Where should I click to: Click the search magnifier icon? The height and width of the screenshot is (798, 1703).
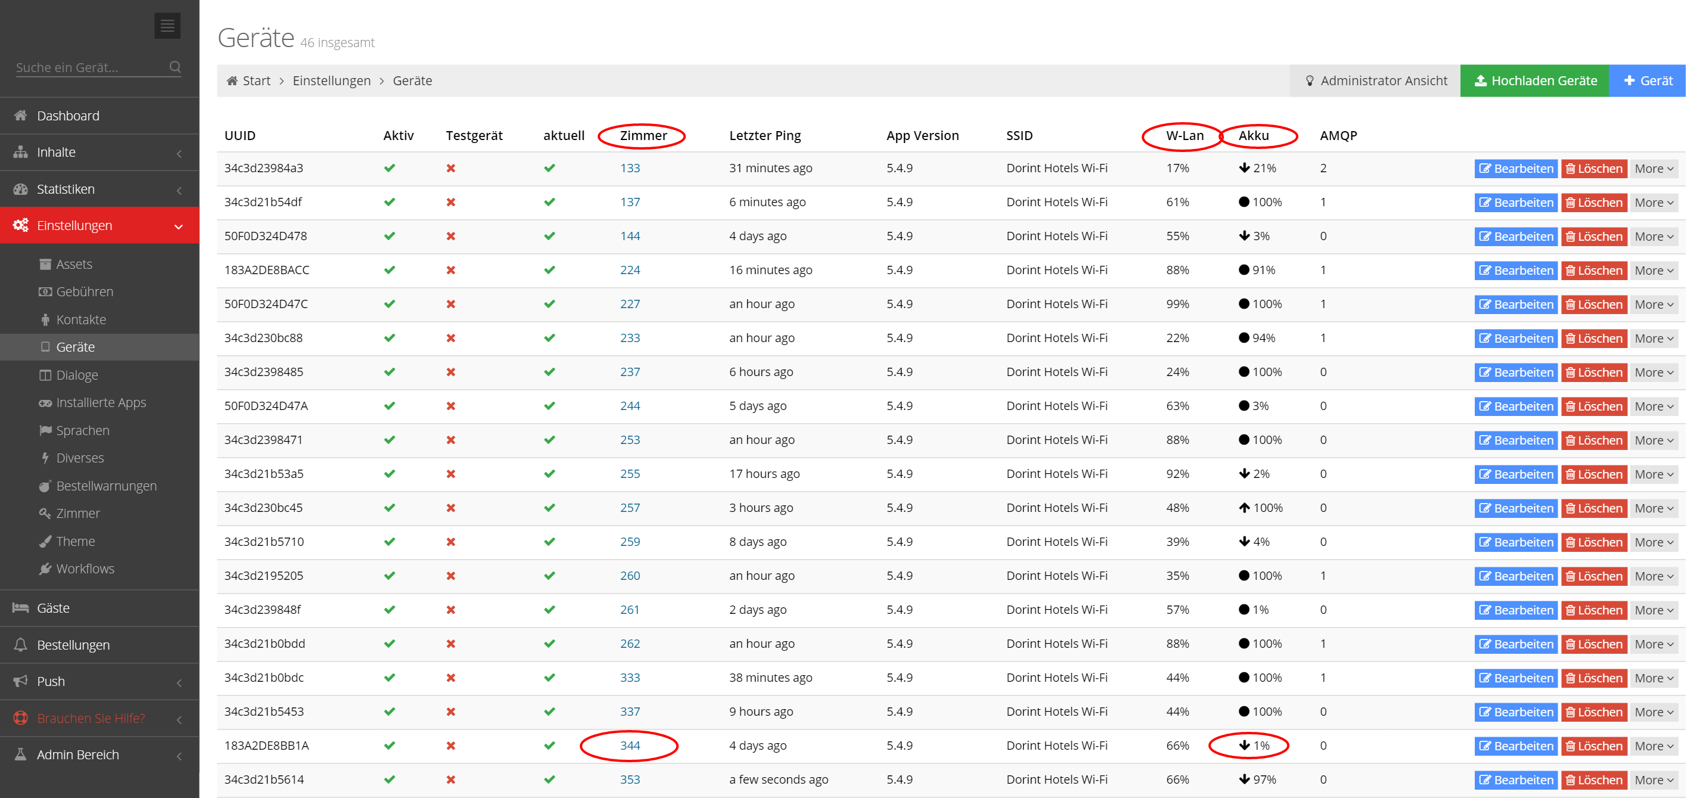pos(175,67)
